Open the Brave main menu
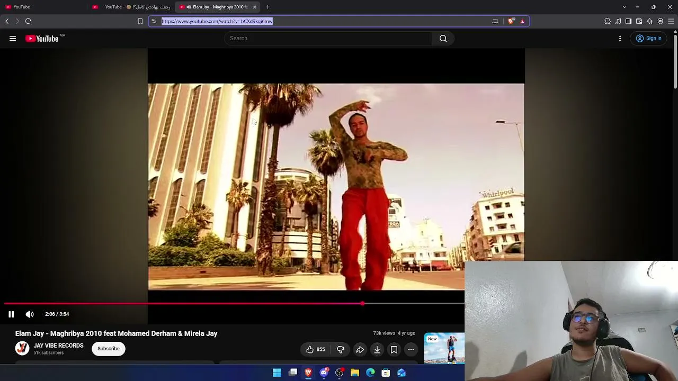Screen dimensions: 678x381 click(x=671, y=21)
